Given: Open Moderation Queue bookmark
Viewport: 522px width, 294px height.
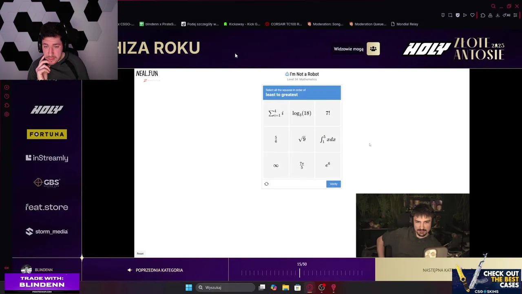Looking at the screenshot, I should 367,24.
